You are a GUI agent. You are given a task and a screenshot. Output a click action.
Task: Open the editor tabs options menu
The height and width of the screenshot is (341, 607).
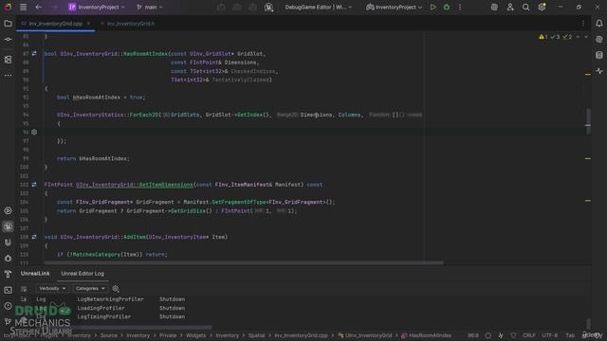pos(583,24)
